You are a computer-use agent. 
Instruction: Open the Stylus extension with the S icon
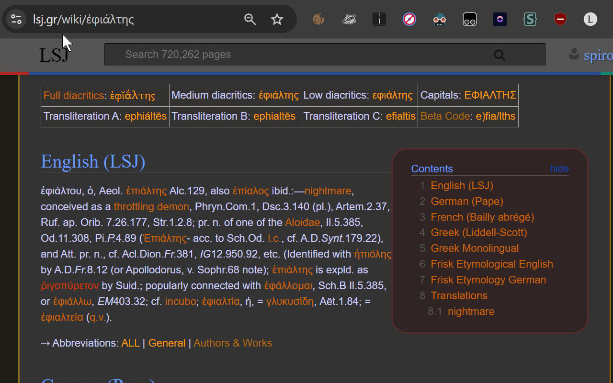click(x=530, y=19)
